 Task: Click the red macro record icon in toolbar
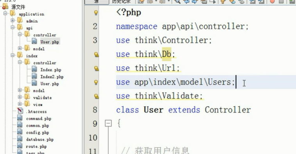(272, 2)
